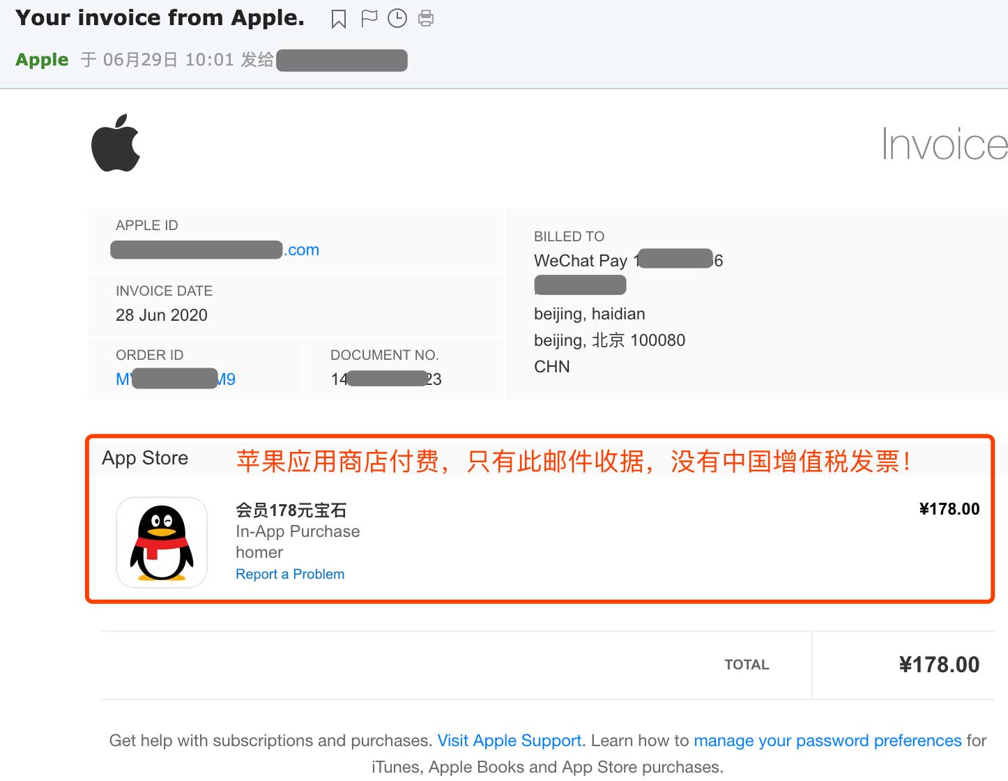
Task: Click the item price ¥178.00 in App Store row
Action: point(949,509)
